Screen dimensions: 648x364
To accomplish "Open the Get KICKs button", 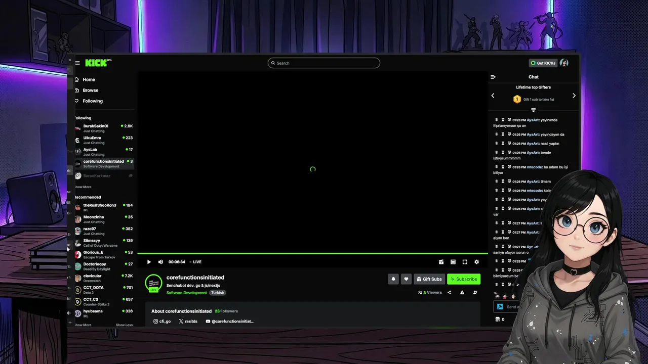I will pos(543,63).
